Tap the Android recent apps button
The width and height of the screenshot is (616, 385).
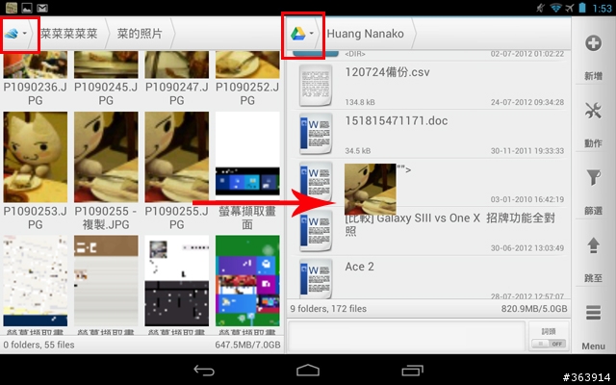point(412,370)
